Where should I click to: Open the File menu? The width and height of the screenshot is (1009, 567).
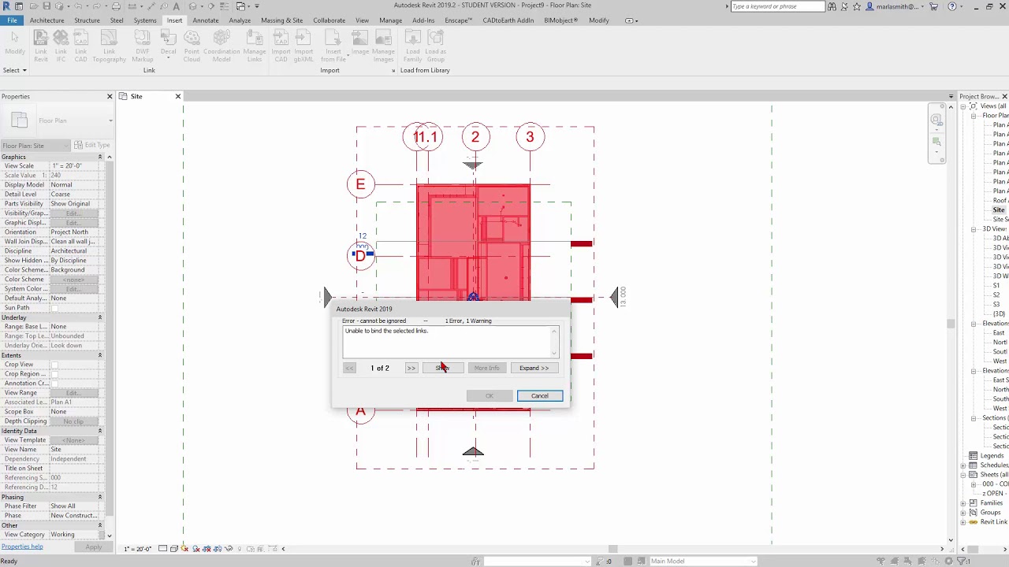[13, 20]
